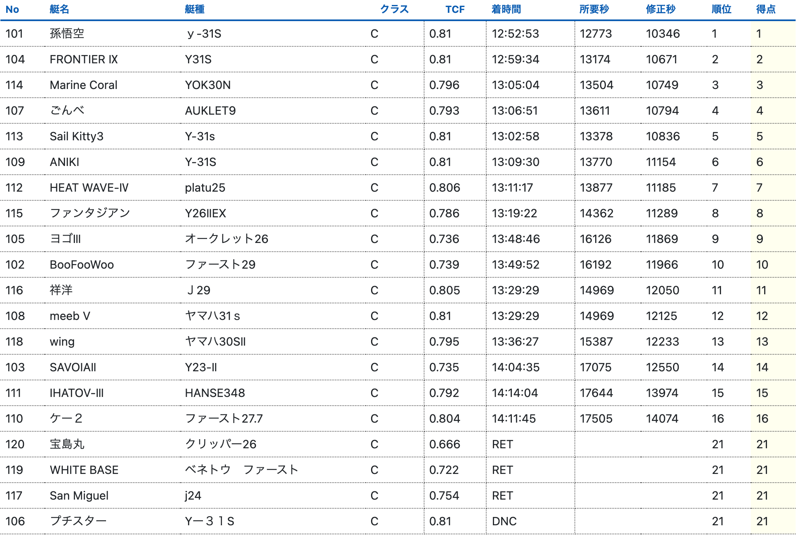Select the クラス column header
Viewport: 796px width, 541px height.
tap(394, 9)
